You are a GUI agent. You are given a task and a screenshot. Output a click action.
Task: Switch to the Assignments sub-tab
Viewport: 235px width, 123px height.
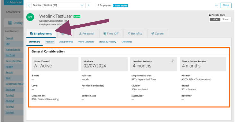pos(66,42)
